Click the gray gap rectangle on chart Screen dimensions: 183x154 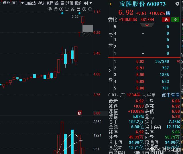click(x=88, y=28)
